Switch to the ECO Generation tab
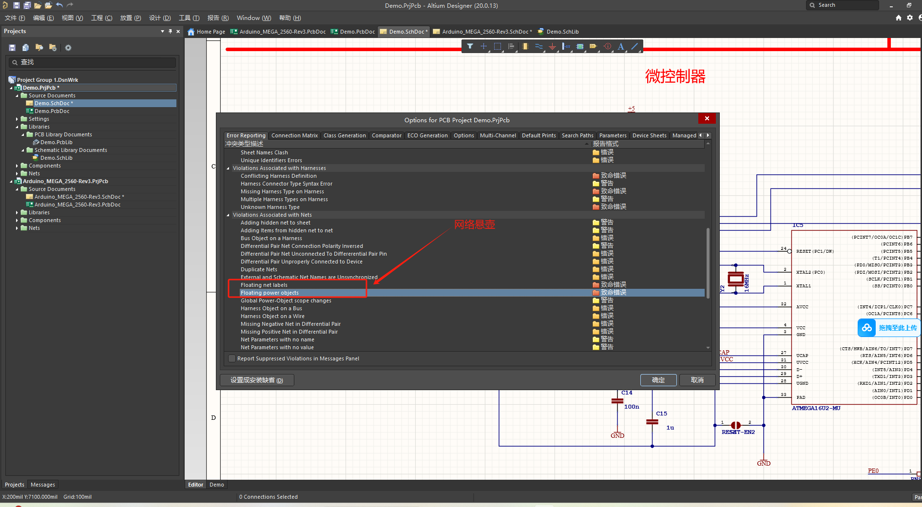This screenshot has height=507, width=922. (x=427, y=135)
